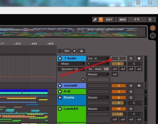The width and height of the screenshot is (158, 124).
Task: Click the 433 bar marker in ruler
Action: [x=18, y=44]
